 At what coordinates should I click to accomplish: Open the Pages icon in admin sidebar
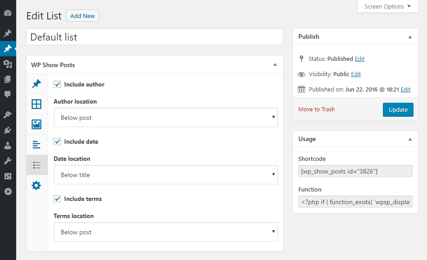[x=8, y=79]
